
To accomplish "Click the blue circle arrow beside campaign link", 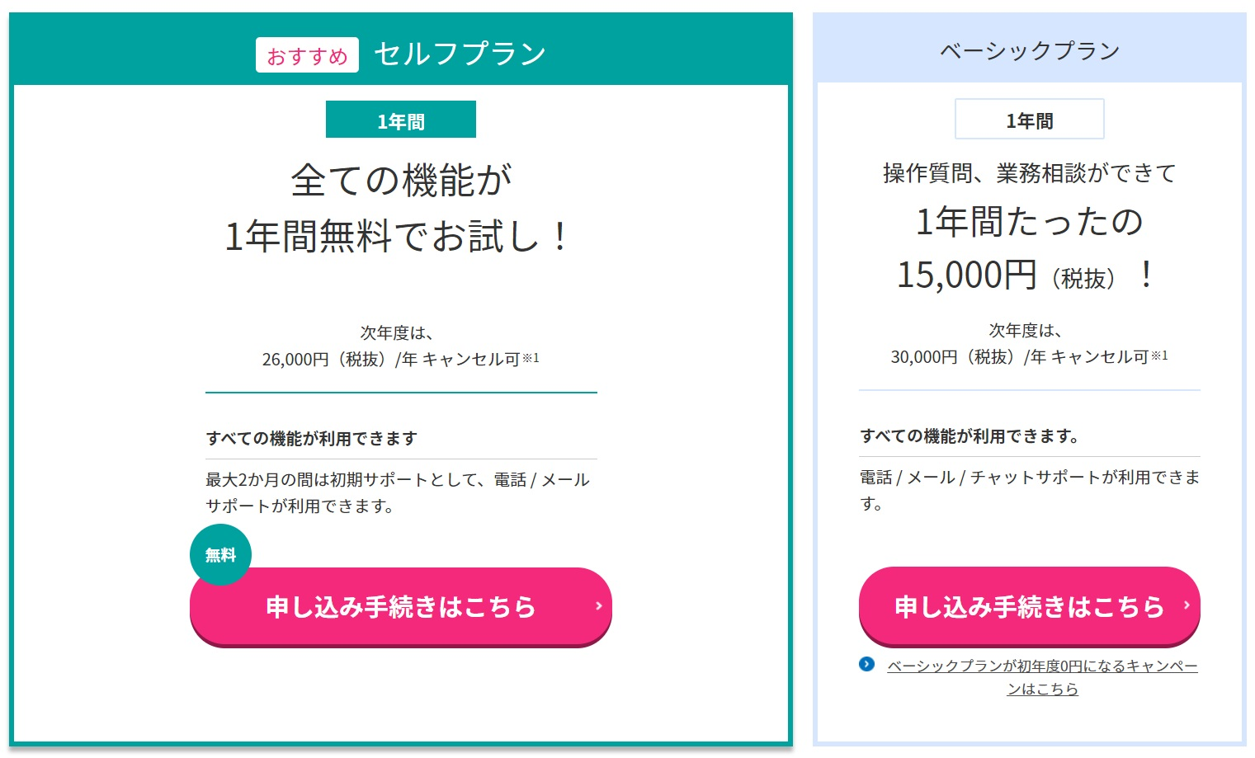I will [x=866, y=664].
